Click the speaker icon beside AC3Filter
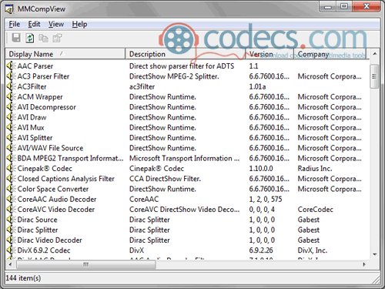 (x=11, y=86)
